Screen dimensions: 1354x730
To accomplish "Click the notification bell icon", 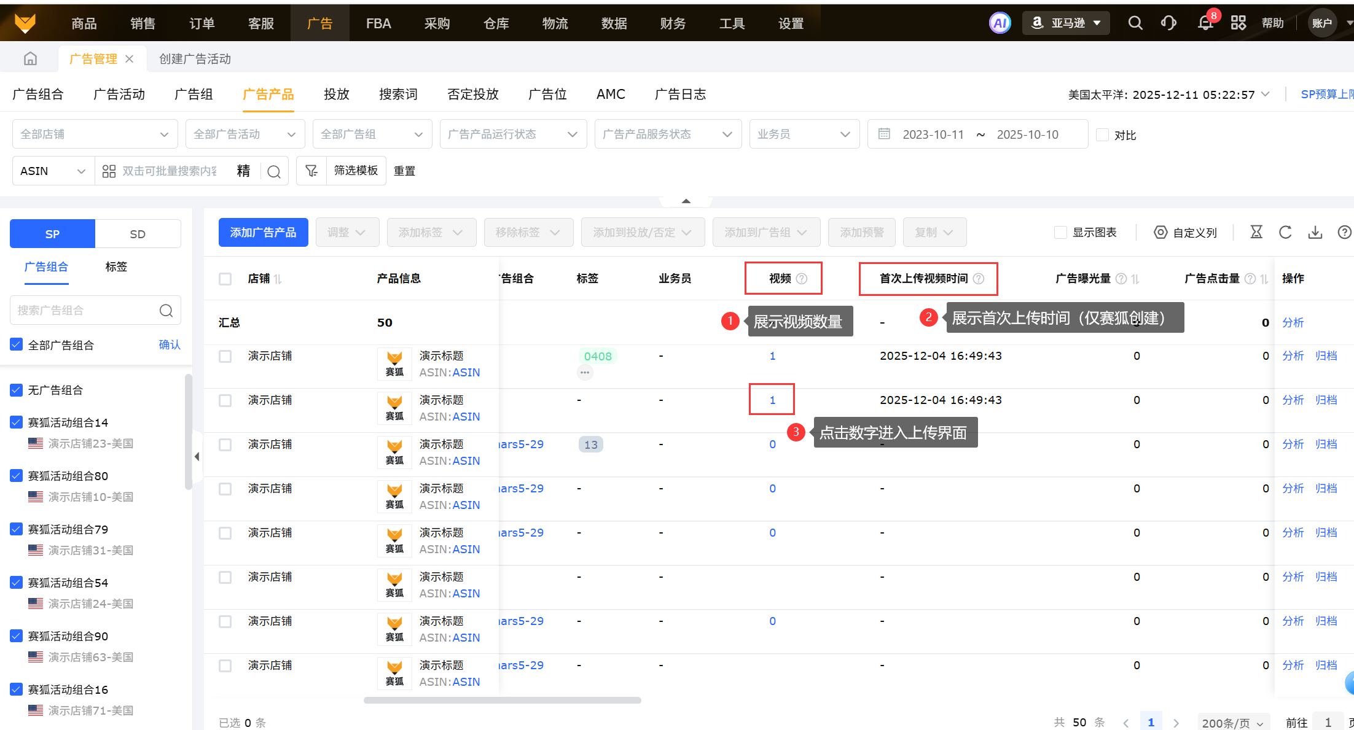I will pos(1205,23).
